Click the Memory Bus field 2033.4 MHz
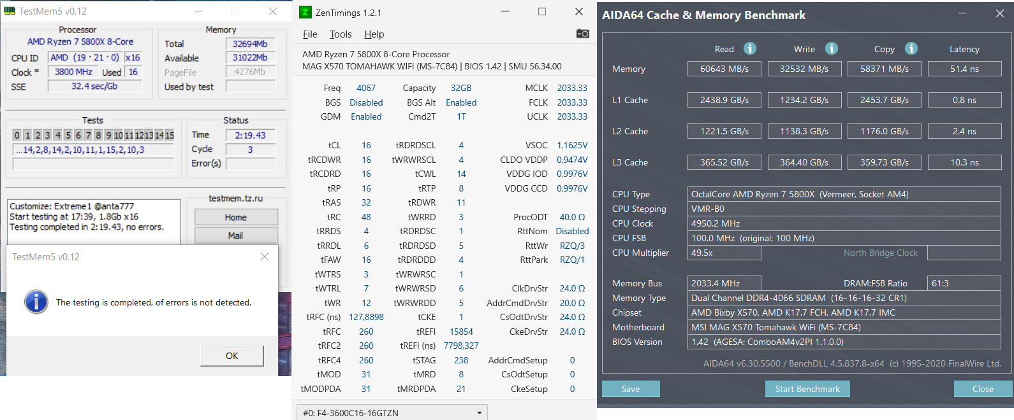The image size is (1014, 420). pyautogui.click(x=724, y=283)
